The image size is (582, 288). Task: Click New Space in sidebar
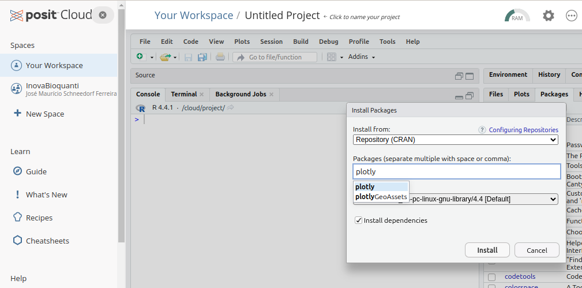[x=39, y=114]
